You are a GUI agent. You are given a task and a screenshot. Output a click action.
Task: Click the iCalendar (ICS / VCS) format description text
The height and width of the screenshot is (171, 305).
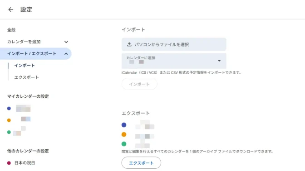pyautogui.click(x=181, y=72)
